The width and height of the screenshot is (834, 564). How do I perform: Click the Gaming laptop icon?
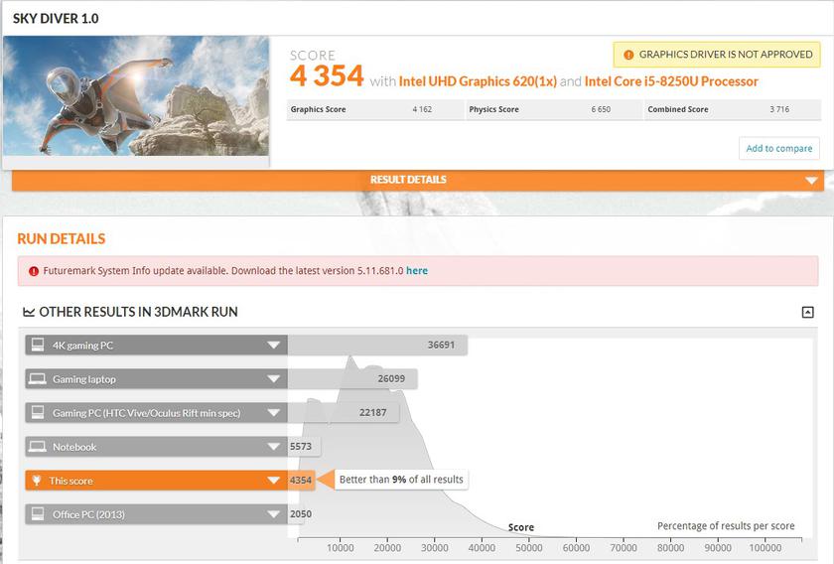(38, 379)
